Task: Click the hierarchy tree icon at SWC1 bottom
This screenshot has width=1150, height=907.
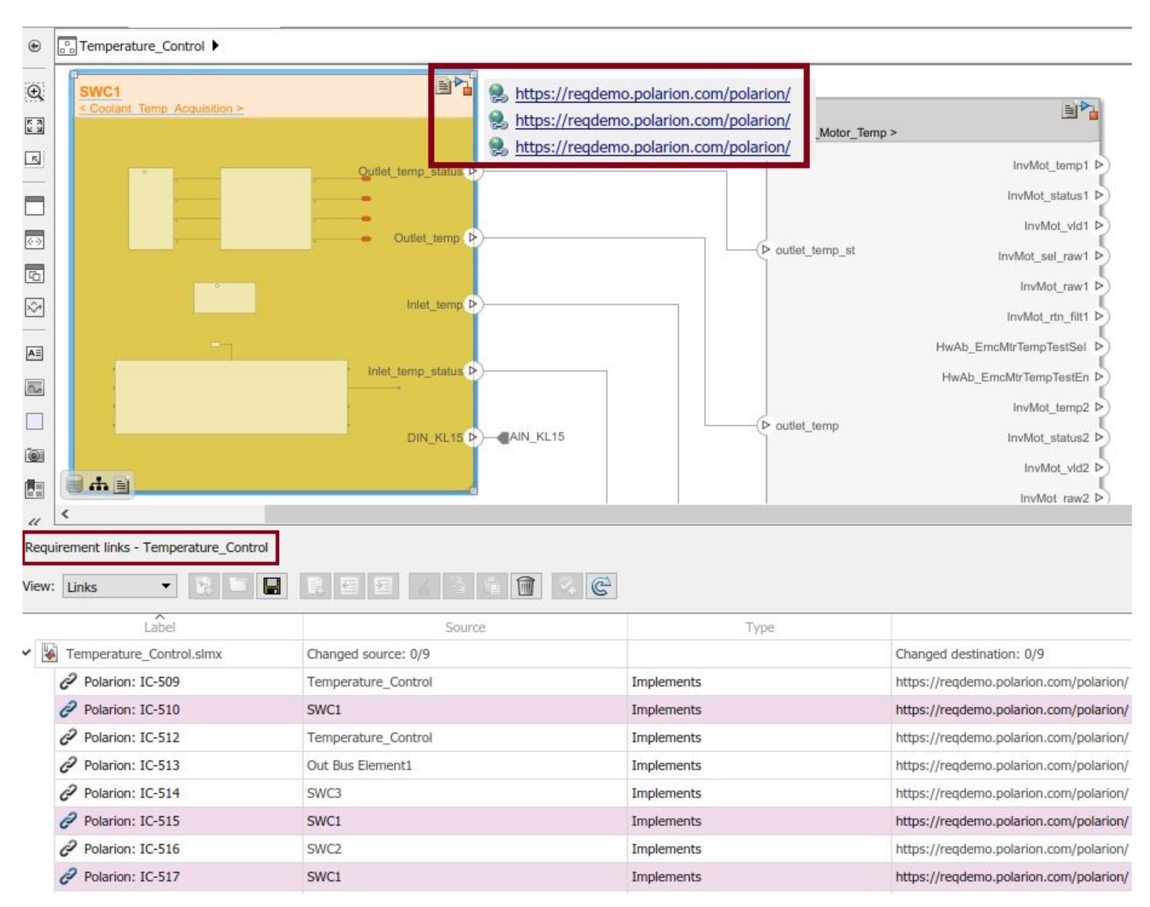Action: coord(98,484)
